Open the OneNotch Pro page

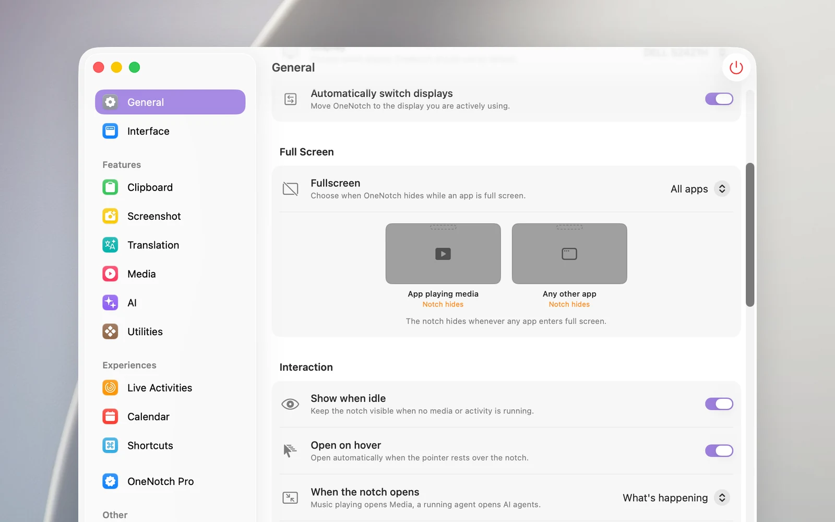[170, 481]
